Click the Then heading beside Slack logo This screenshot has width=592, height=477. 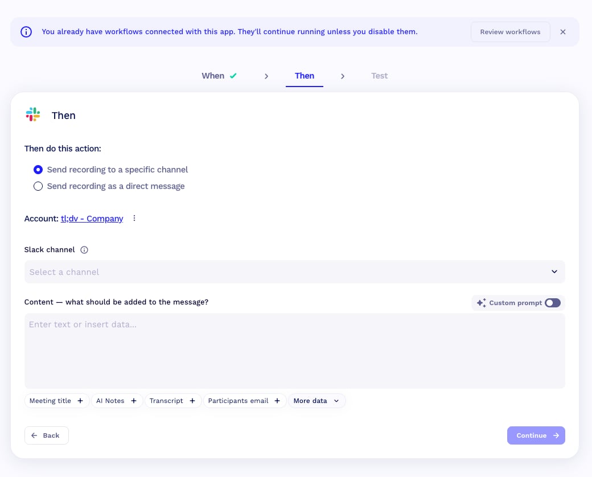[x=63, y=116]
